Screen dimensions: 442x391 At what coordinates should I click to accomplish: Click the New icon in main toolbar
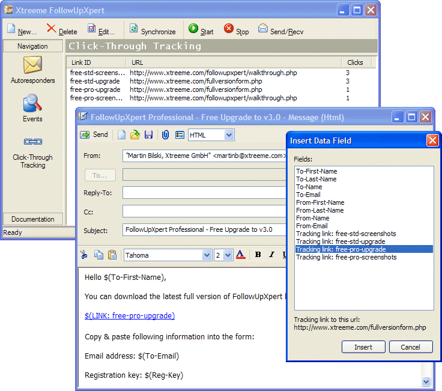(11, 29)
